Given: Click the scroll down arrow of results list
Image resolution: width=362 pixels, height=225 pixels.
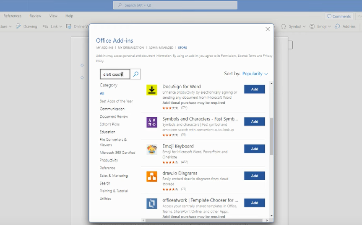Looking at the screenshot, I should (271, 215).
